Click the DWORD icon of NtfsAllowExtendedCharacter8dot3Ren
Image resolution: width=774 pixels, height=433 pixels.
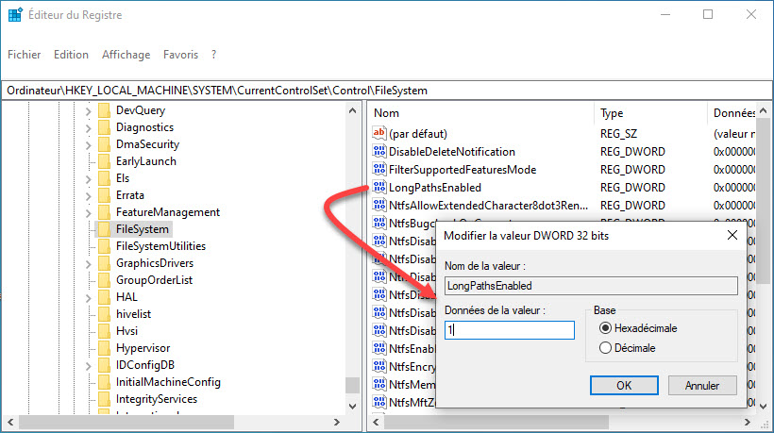379,205
